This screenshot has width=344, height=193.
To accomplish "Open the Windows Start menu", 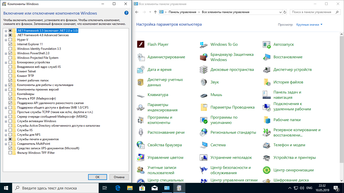I will (x=6, y=188).
